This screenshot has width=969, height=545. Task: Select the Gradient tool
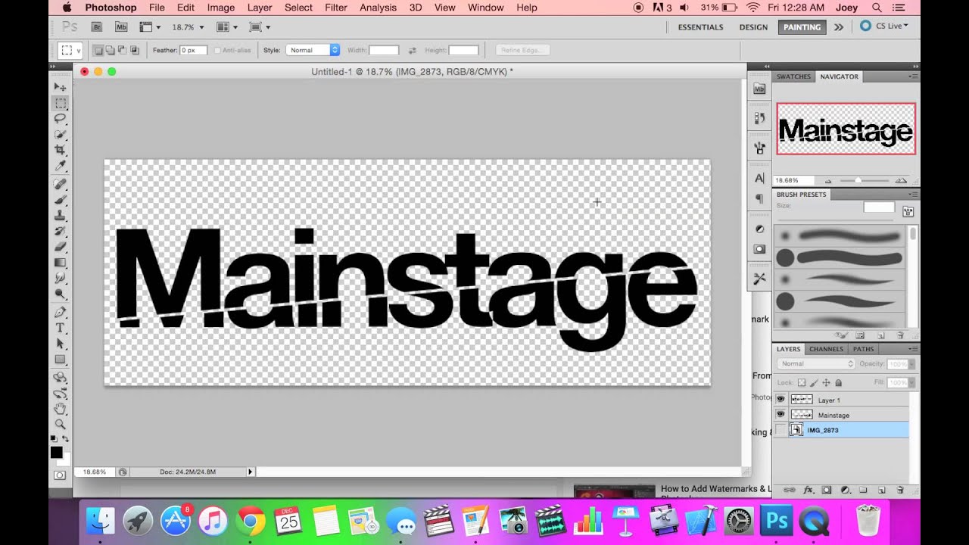pos(61,263)
